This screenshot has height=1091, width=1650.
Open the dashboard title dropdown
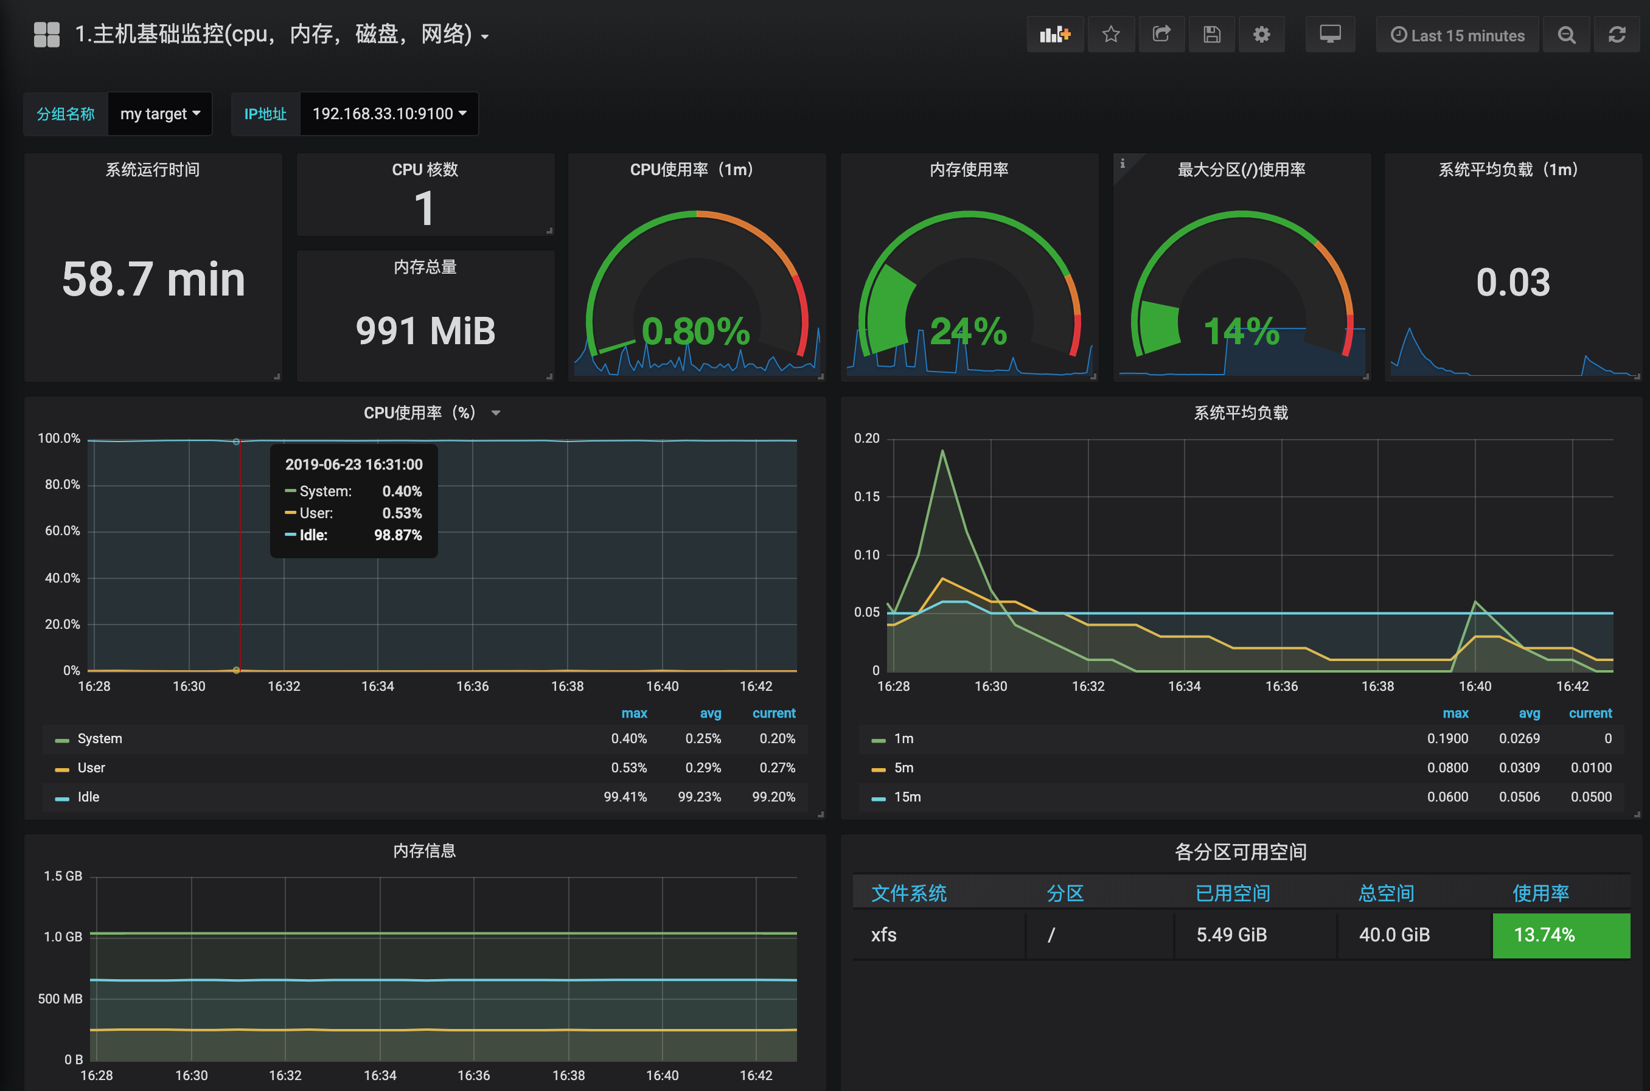coord(282,34)
